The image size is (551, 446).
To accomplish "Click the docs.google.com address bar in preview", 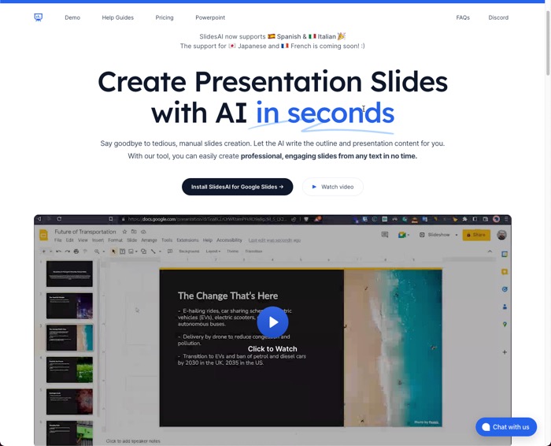I will tap(207, 219).
